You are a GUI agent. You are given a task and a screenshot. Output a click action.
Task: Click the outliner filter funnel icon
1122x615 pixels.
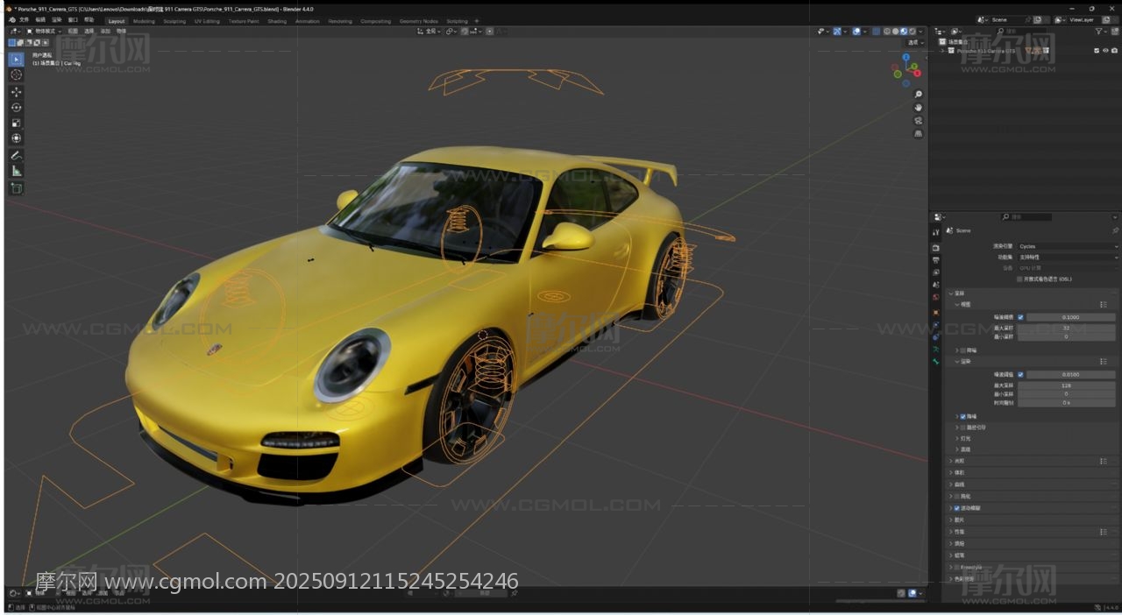click(1099, 32)
